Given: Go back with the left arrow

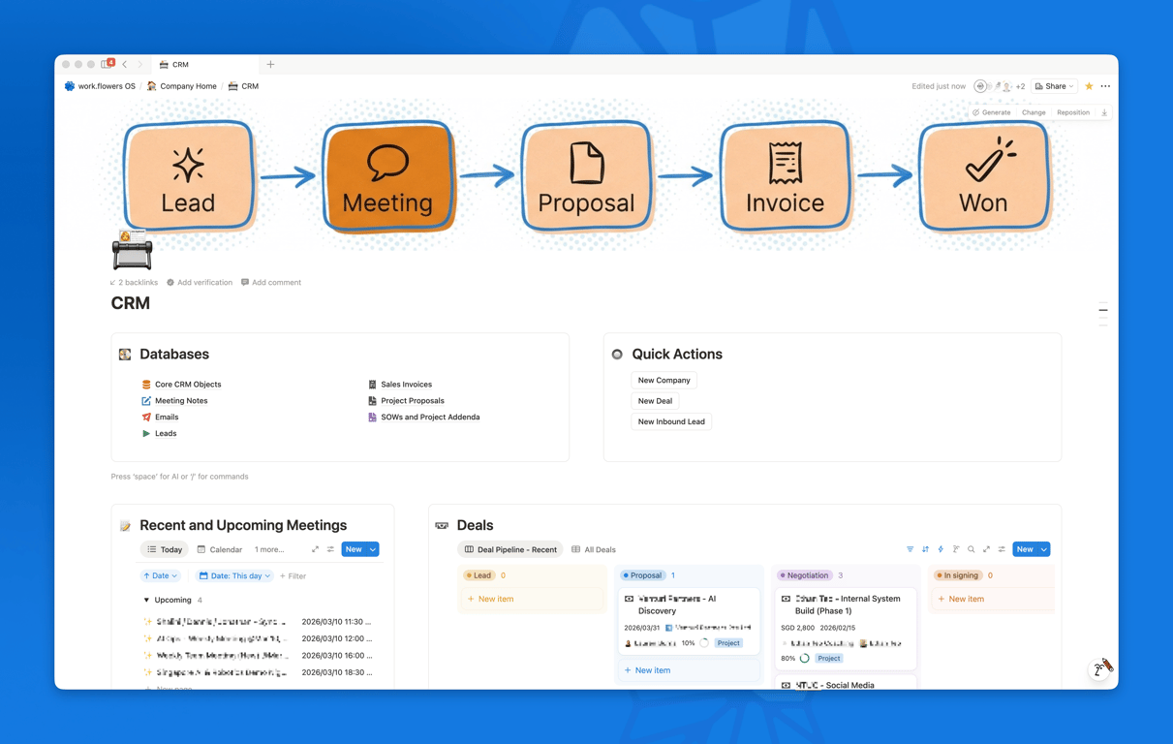Looking at the screenshot, I should pos(125,64).
